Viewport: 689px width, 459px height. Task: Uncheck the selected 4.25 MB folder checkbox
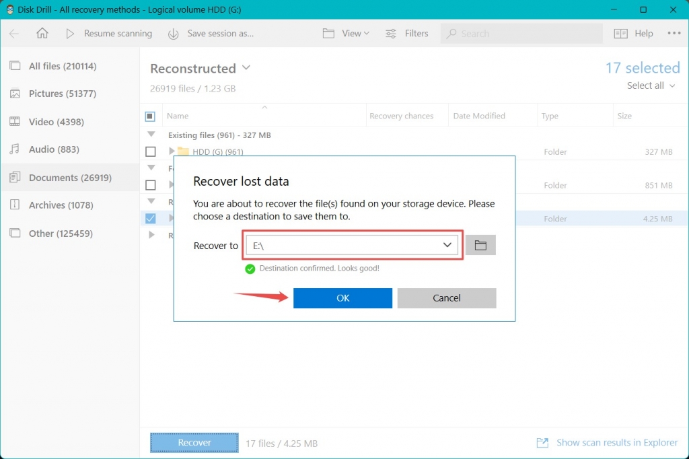tap(151, 218)
